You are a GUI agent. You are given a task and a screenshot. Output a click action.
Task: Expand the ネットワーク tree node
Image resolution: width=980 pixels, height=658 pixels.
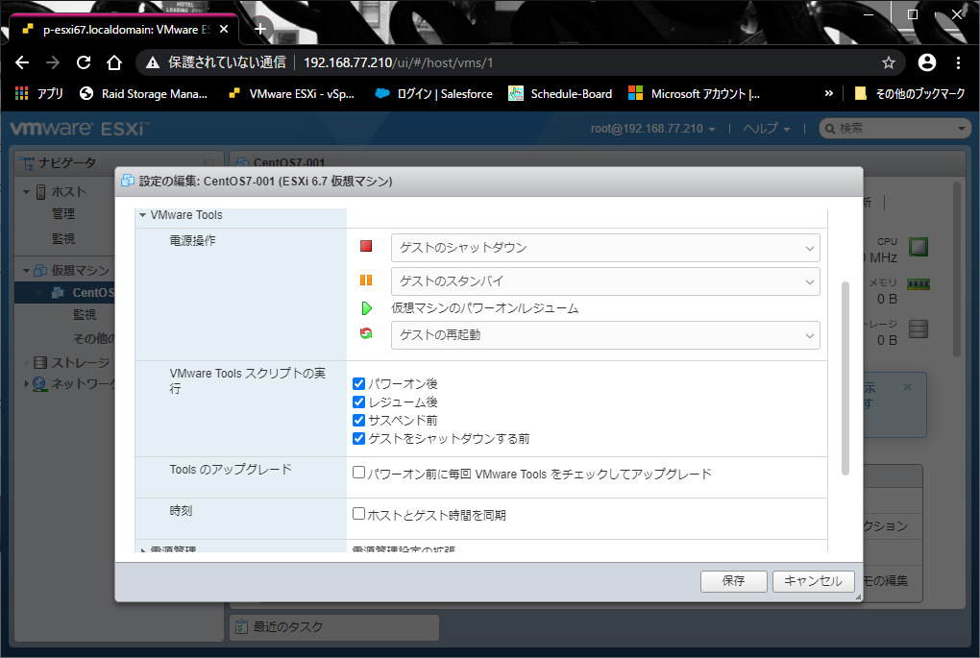click(x=26, y=383)
